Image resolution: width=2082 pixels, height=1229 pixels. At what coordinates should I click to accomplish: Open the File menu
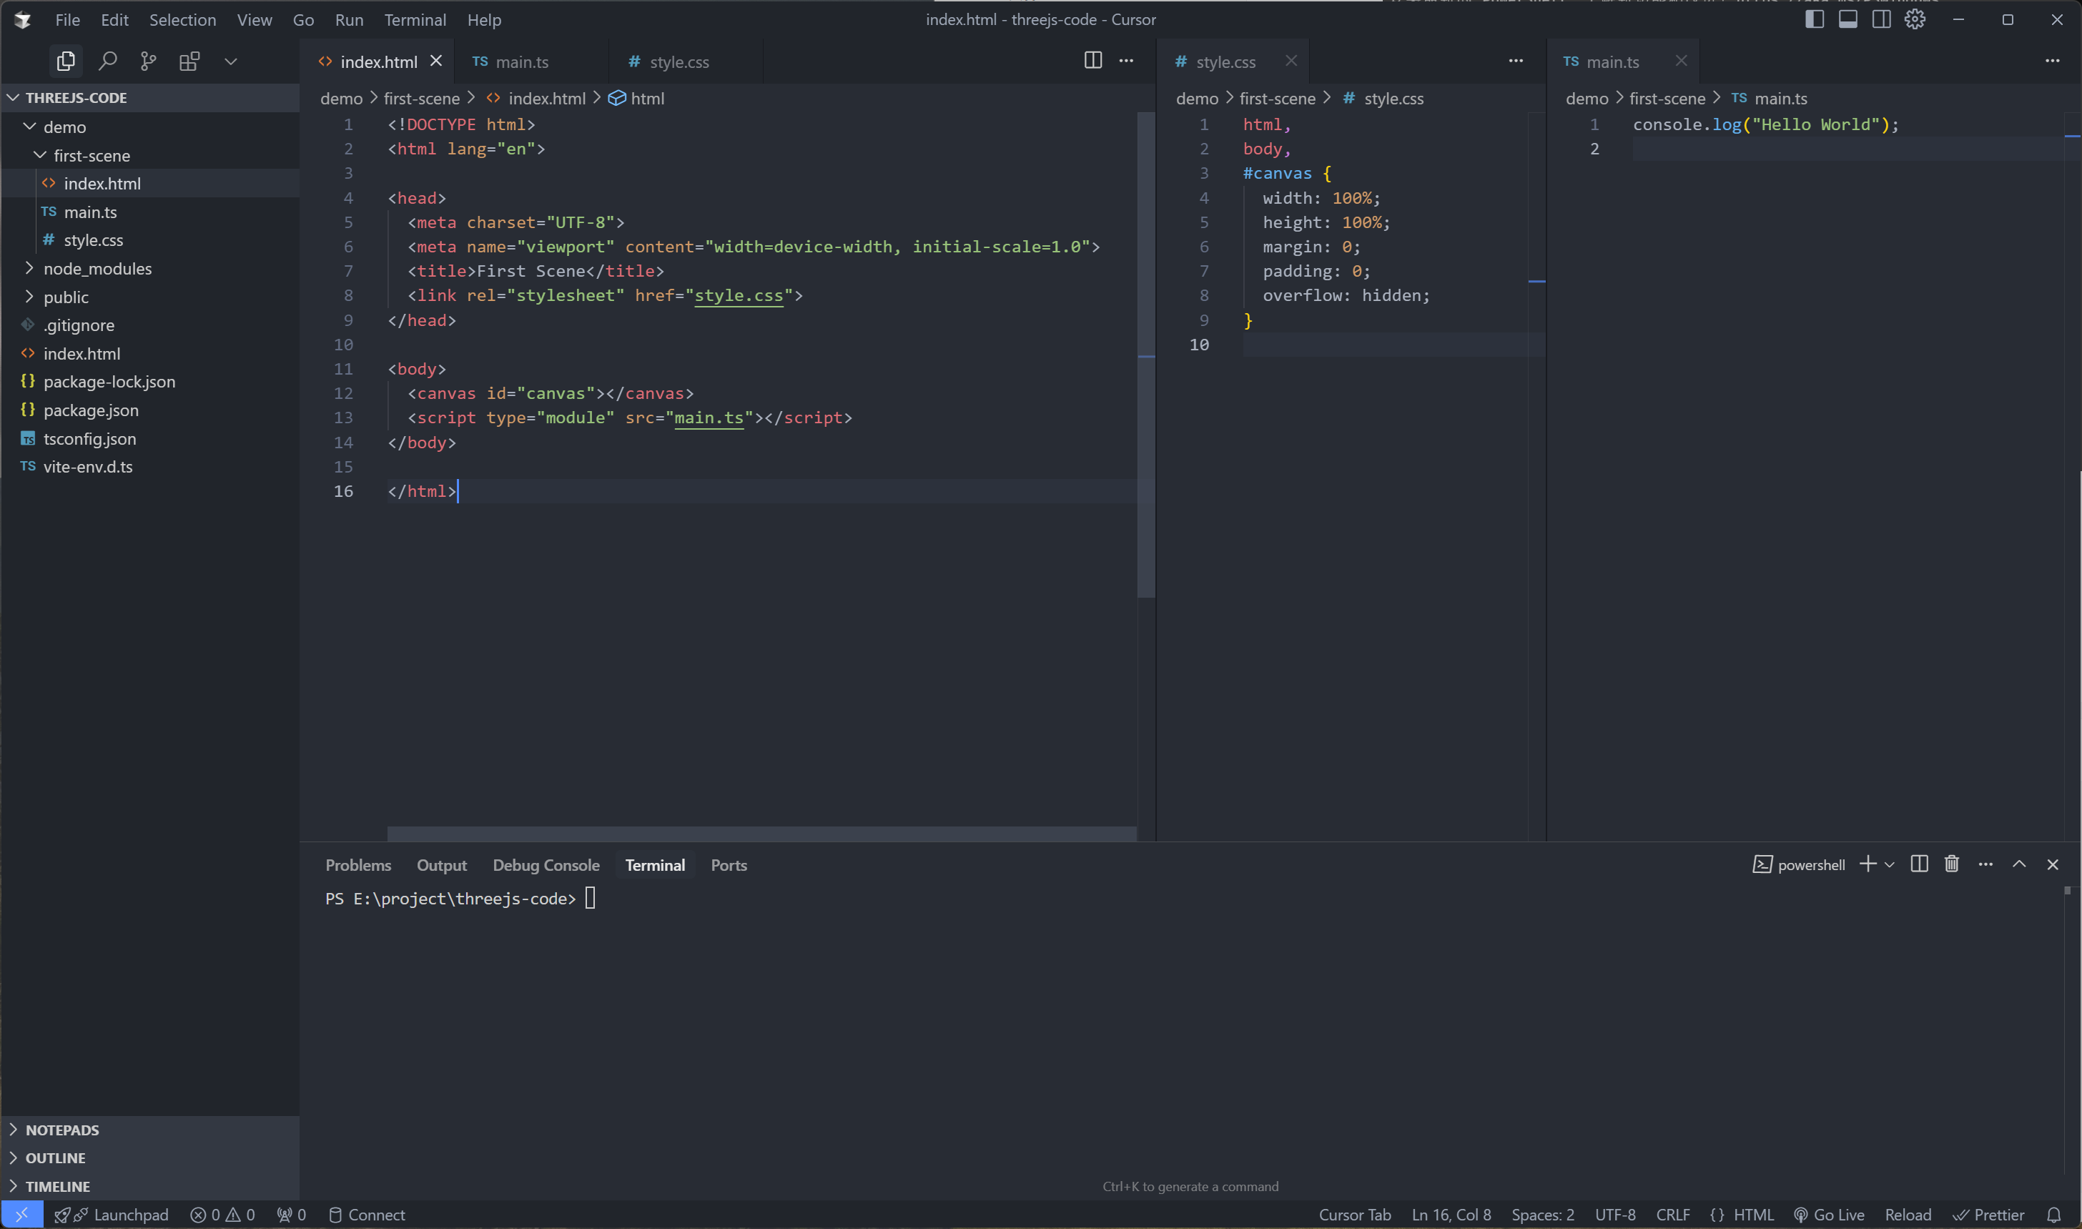point(67,20)
